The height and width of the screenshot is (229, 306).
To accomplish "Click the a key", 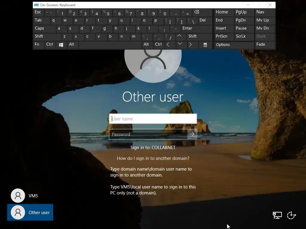I will pos(61,29).
